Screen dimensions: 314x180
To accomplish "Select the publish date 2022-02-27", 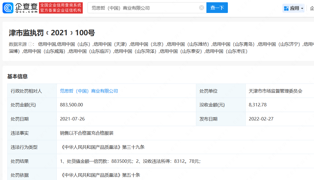I will pyautogui.click(x=261, y=119).
